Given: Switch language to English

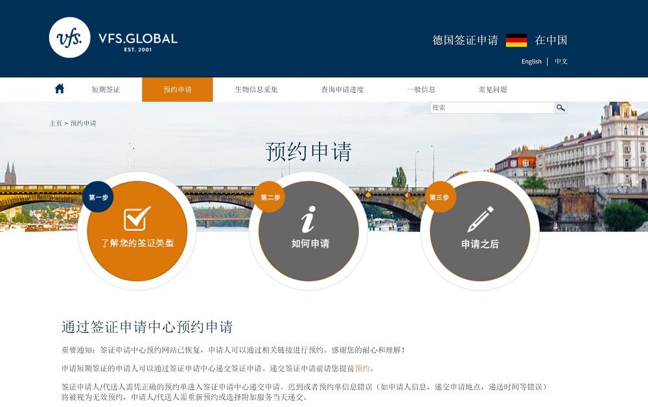Looking at the screenshot, I should (x=531, y=62).
